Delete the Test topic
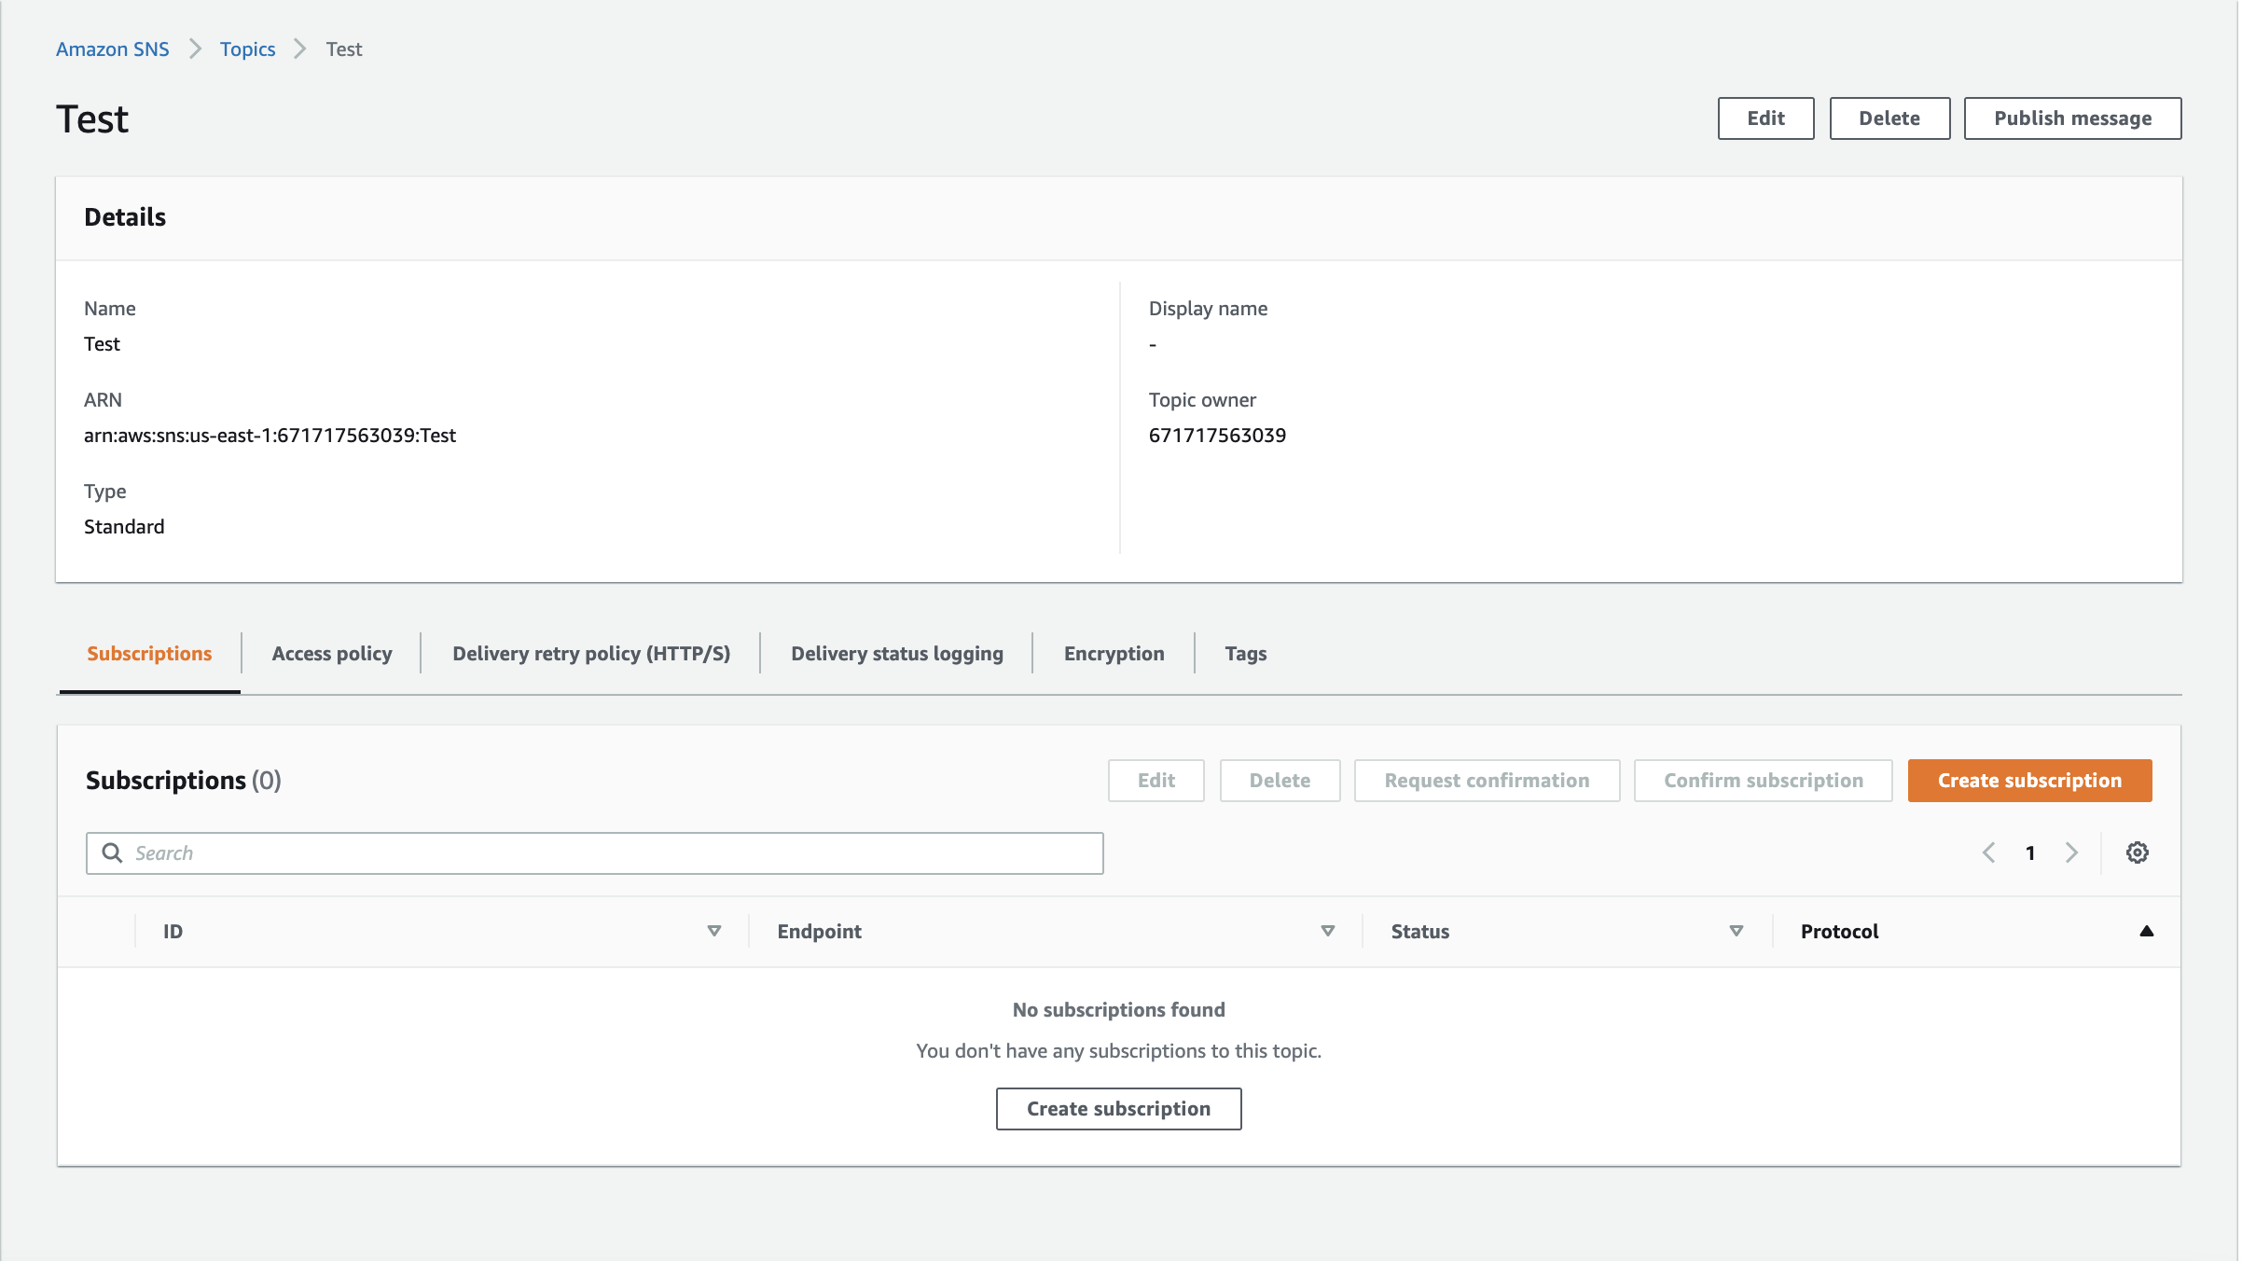2242x1261 pixels. (1889, 118)
